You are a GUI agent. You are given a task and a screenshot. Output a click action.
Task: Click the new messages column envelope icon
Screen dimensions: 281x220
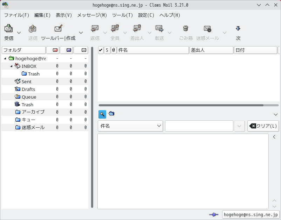[x=55, y=50]
